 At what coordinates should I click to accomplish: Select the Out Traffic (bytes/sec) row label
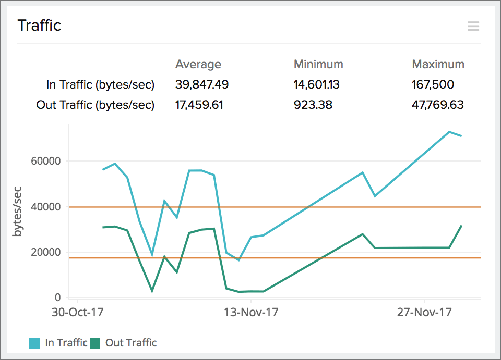[x=96, y=105]
